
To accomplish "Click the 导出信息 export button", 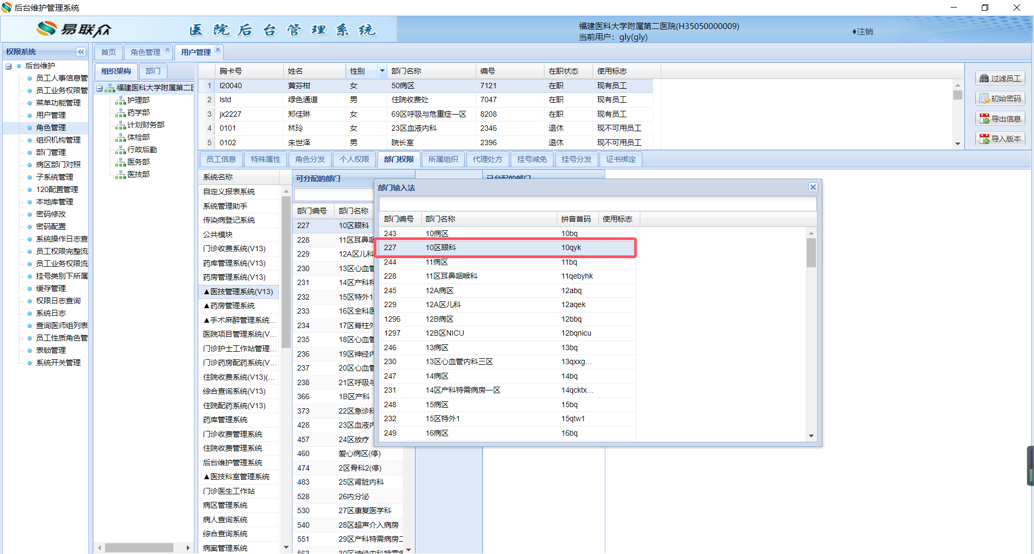I will (x=1000, y=119).
